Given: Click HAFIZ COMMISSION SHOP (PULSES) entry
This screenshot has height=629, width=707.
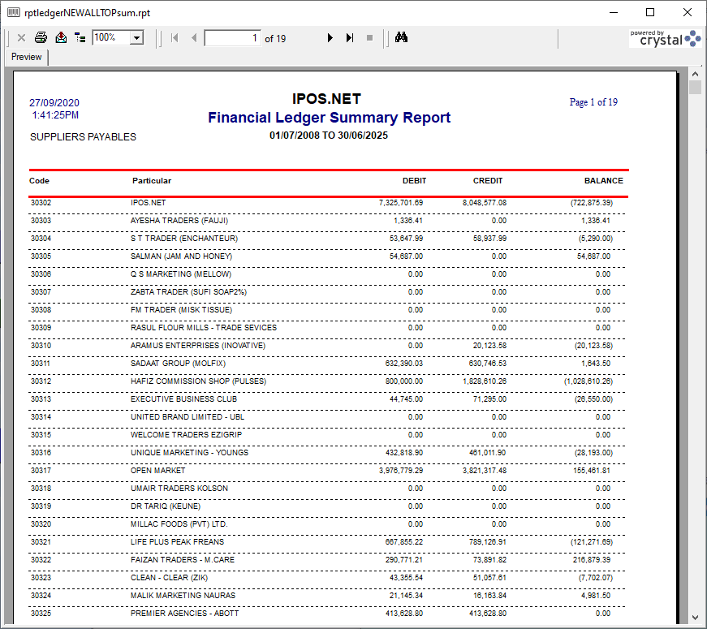Looking at the screenshot, I should point(198,381).
